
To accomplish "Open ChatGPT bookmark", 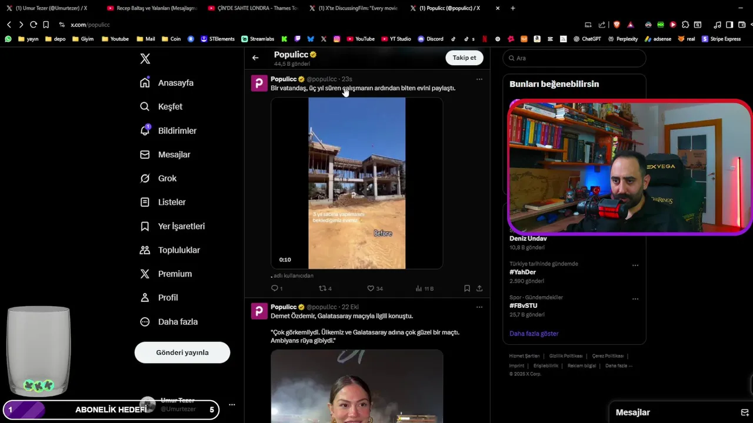I will tap(587, 39).
